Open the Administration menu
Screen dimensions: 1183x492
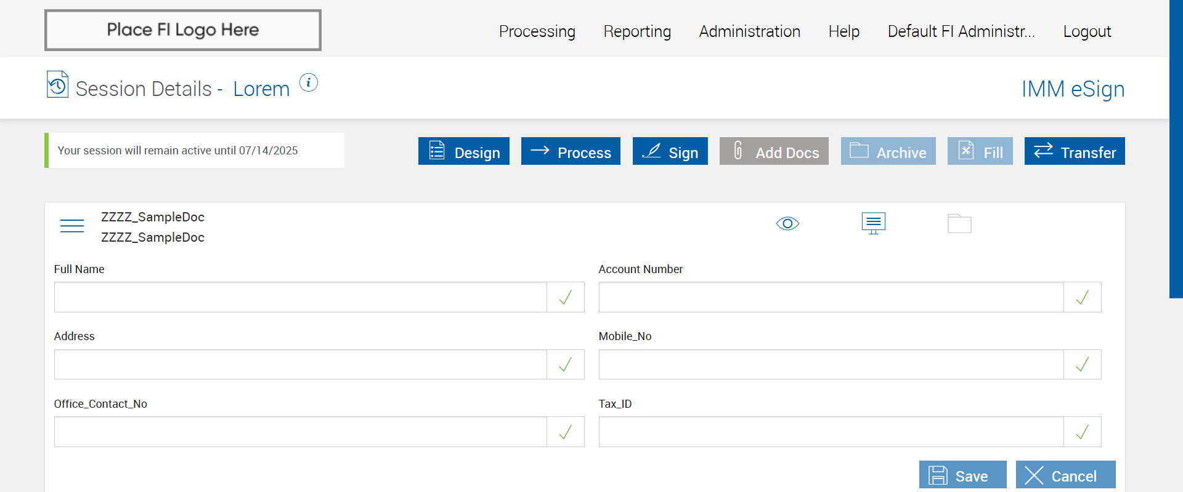point(750,31)
